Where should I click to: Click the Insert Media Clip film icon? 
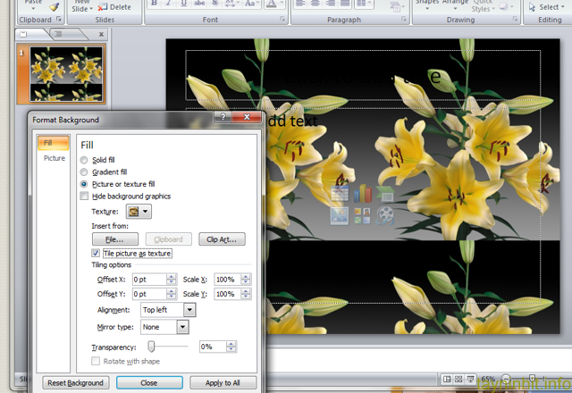pos(385,215)
